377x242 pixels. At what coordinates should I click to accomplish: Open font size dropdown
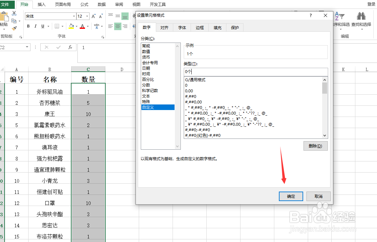pos(87,16)
